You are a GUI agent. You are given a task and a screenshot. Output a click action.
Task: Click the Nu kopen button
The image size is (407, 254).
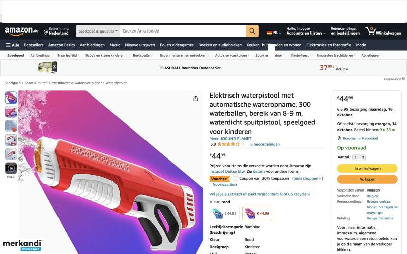click(x=367, y=179)
